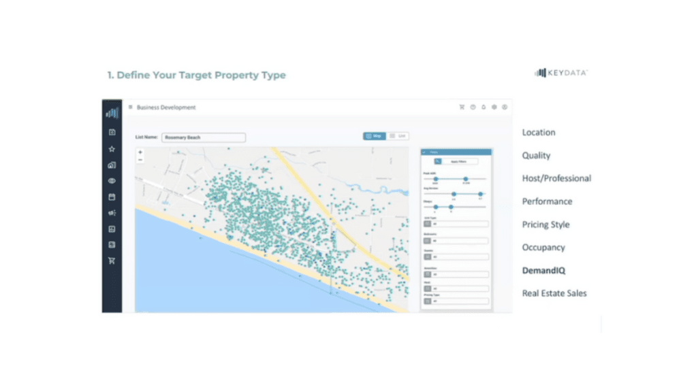Click the filter icon beside Apply Filters
Image resolution: width=681 pixels, height=383 pixels.
click(x=438, y=161)
